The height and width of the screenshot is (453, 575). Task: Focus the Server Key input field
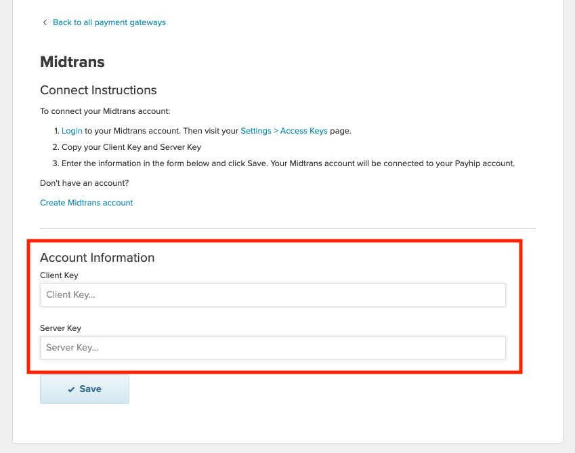(273, 348)
